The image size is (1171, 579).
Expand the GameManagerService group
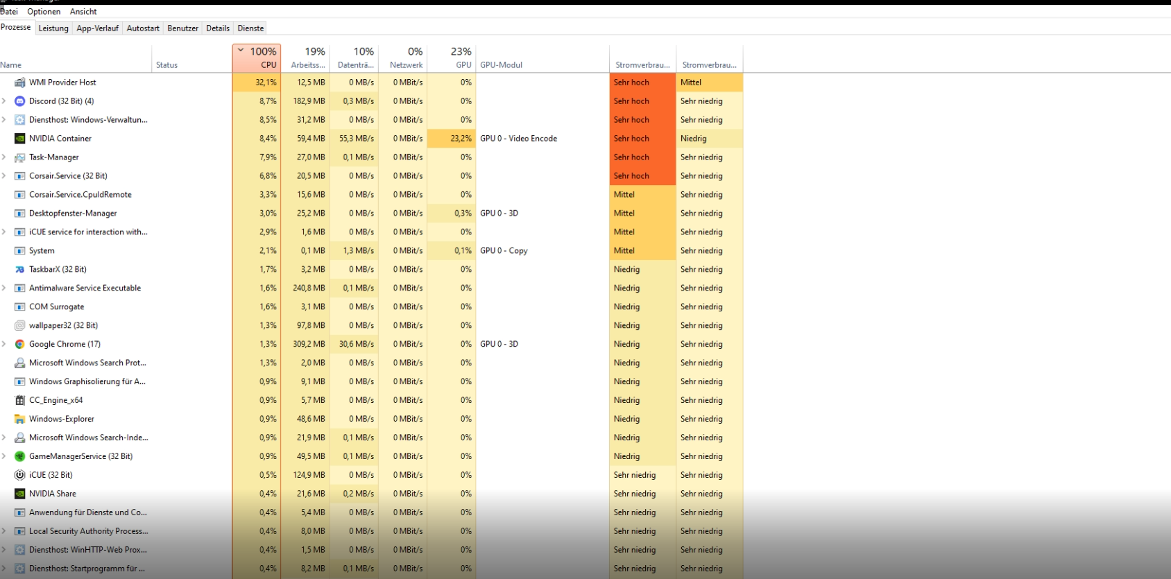coord(4,457)
